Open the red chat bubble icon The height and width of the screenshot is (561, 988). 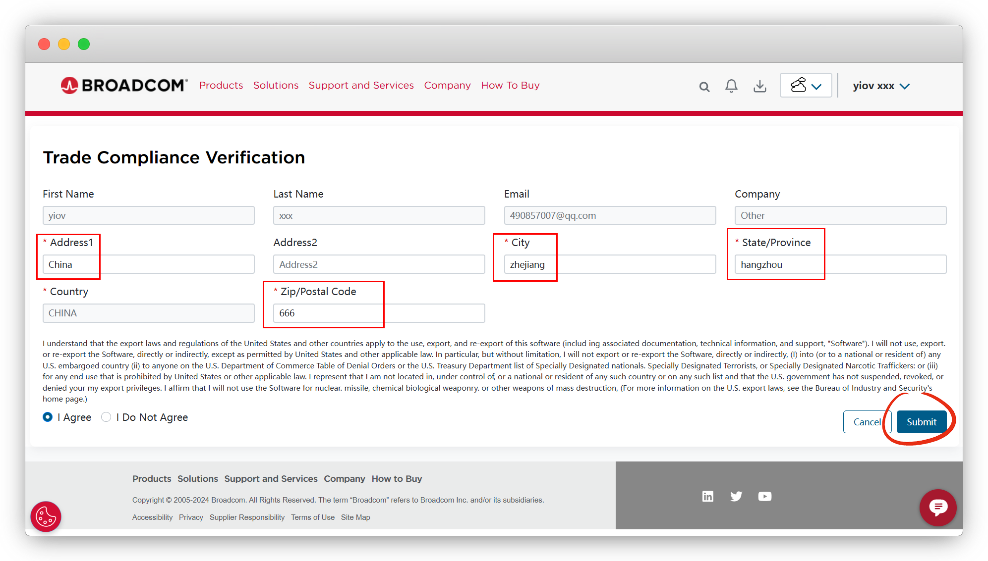(938, 508)
